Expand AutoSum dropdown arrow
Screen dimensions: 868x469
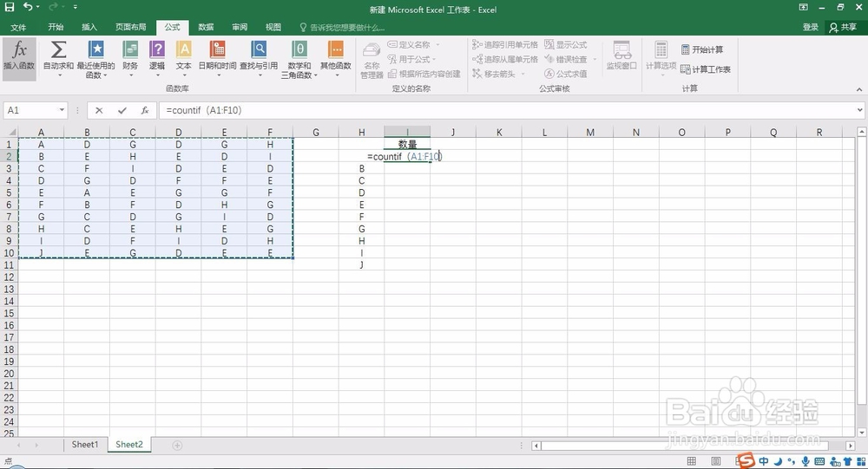(x=59, y=75)
